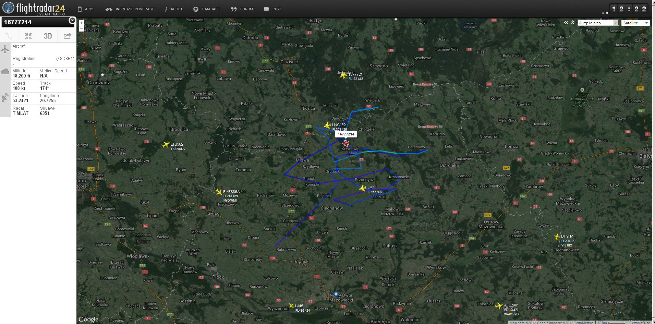
Task: Zoom out the map with minus
Action: [82, 29]
